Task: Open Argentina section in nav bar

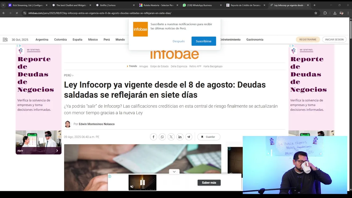Action: 42,40
